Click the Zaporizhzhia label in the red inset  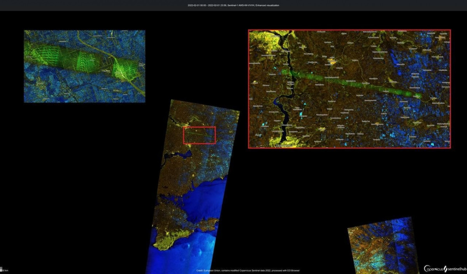click(283, 146)
